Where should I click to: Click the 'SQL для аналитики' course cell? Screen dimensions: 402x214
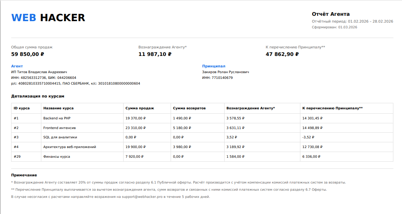[x=60, y=137]
